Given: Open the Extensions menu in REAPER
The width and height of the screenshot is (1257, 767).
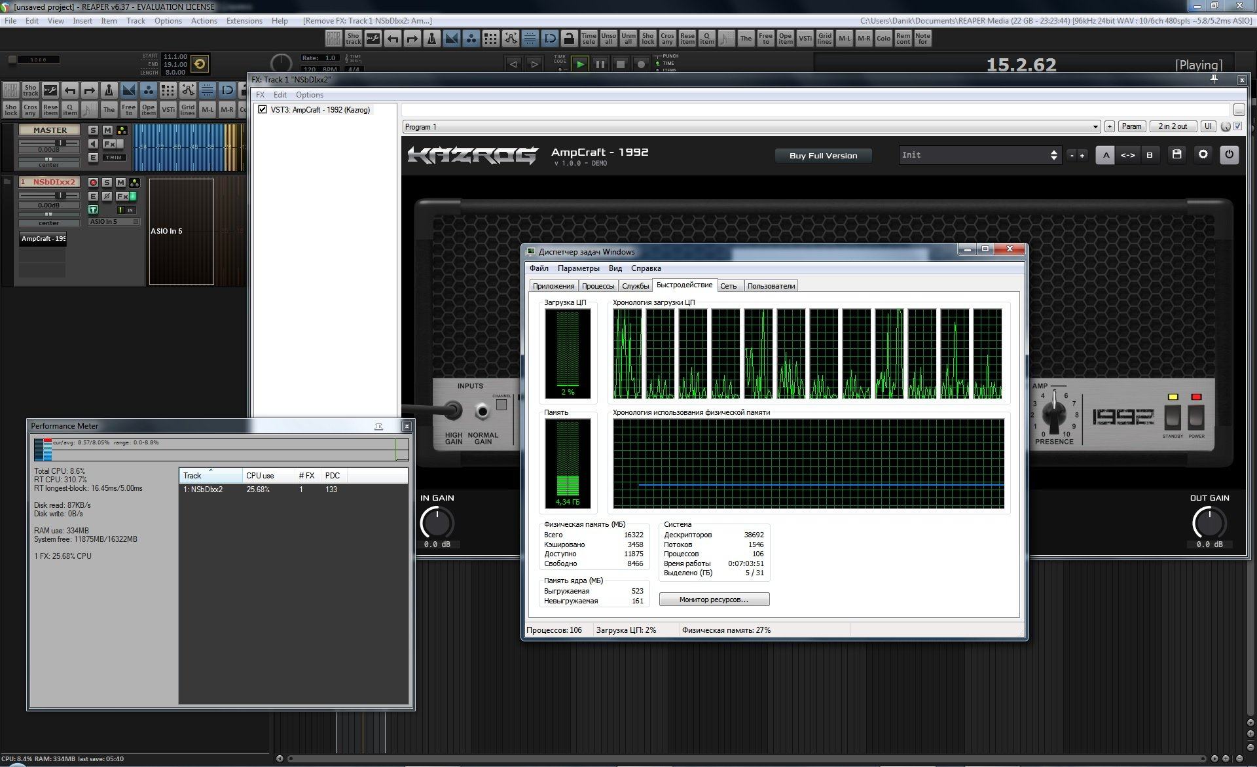Looking at the screenshot, I should click(x=244, y=21).
